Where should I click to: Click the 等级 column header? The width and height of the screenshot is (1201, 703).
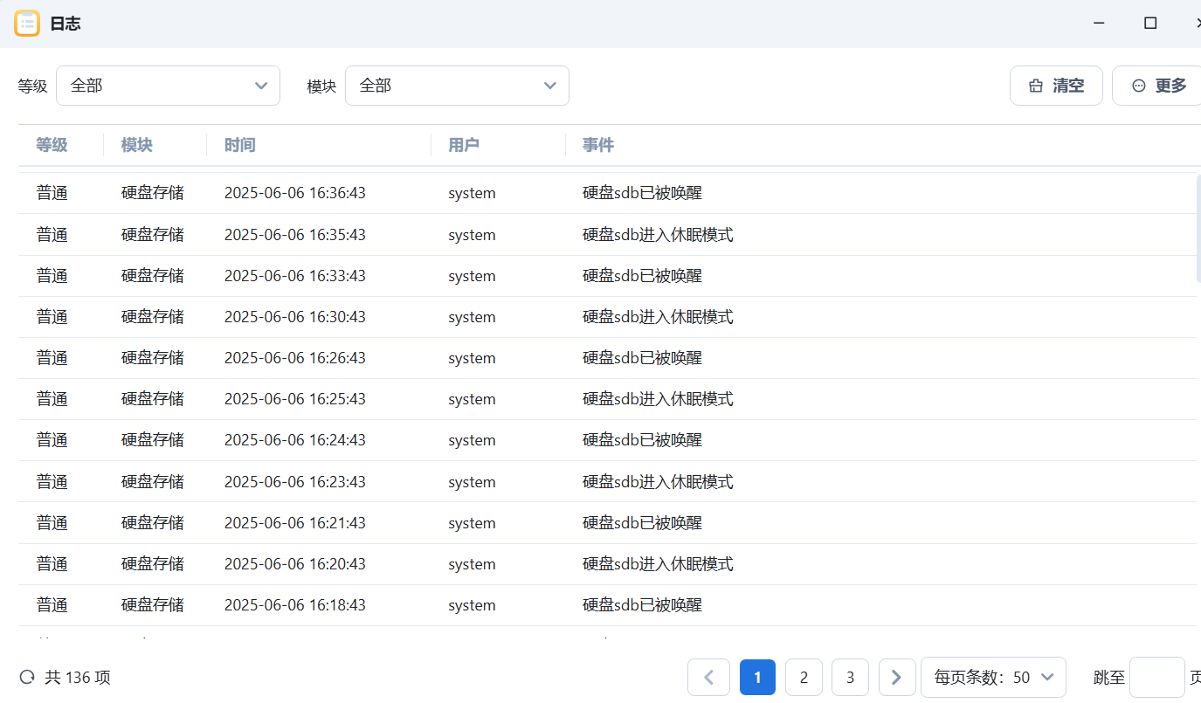52,145
